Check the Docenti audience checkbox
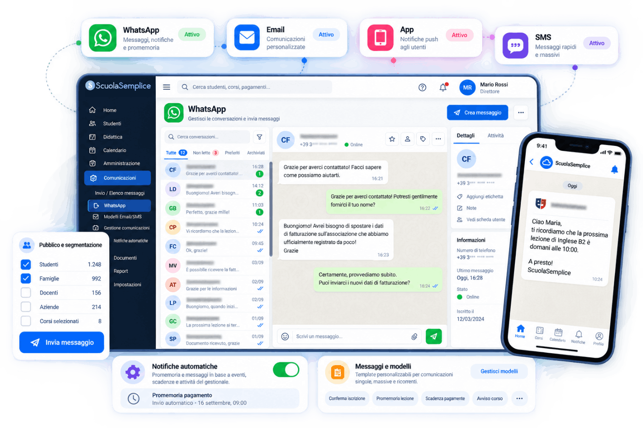This screenshot has height=428, width=643. click(x=26, y=293)
